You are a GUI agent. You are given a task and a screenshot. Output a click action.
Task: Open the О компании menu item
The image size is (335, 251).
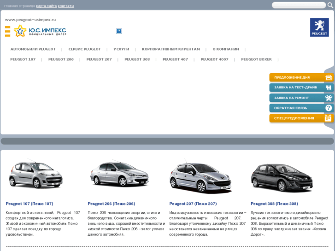tap(226, 49)
